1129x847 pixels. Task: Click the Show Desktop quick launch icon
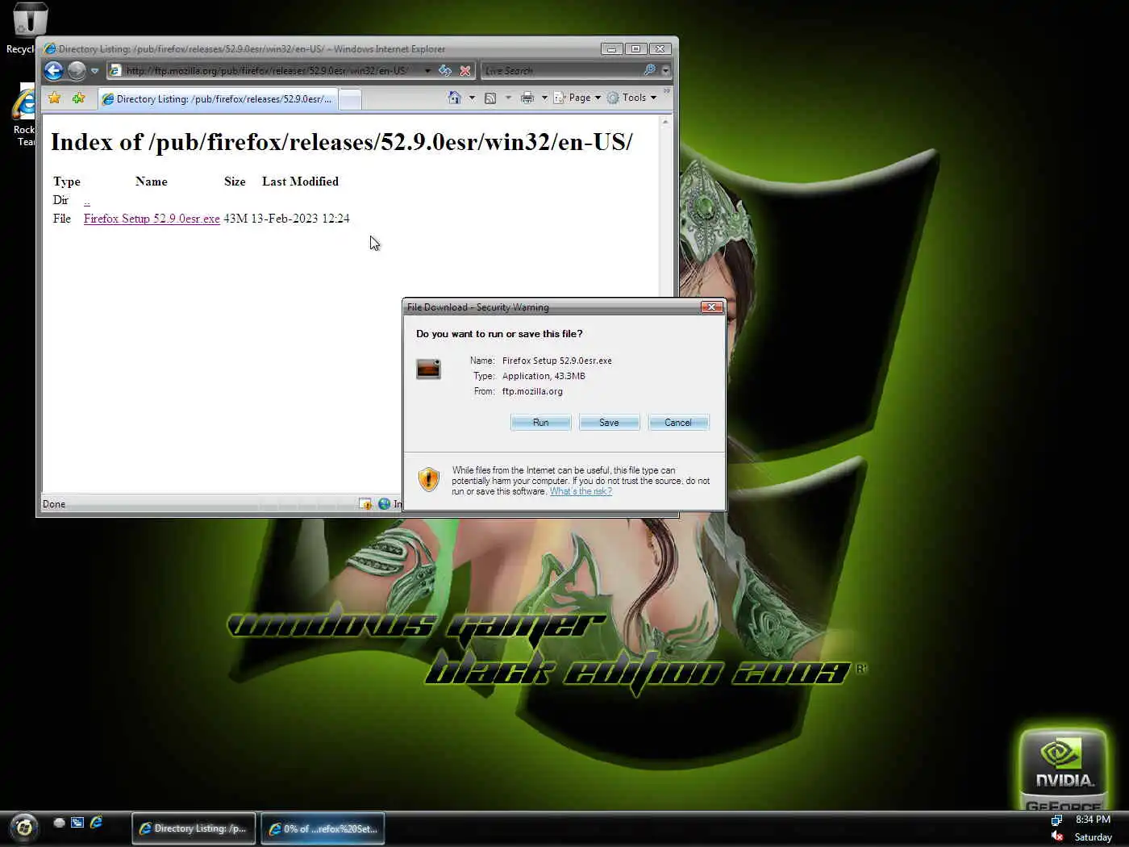pos(59,823)
